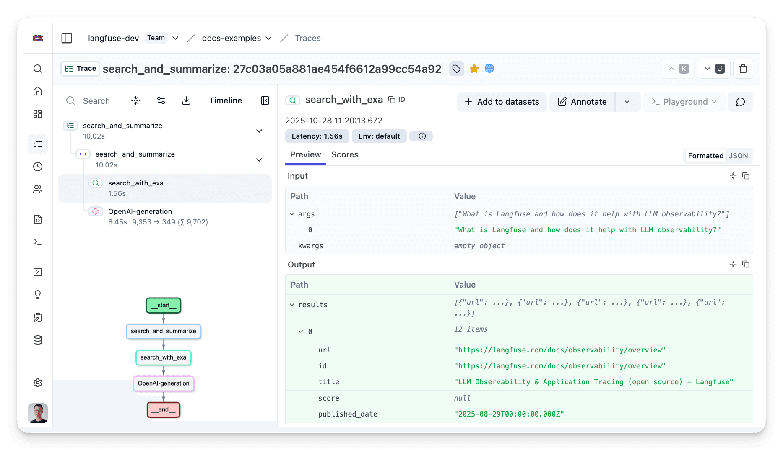
Task: Collapse the args row in Input
Action: [x=292, y=214]
